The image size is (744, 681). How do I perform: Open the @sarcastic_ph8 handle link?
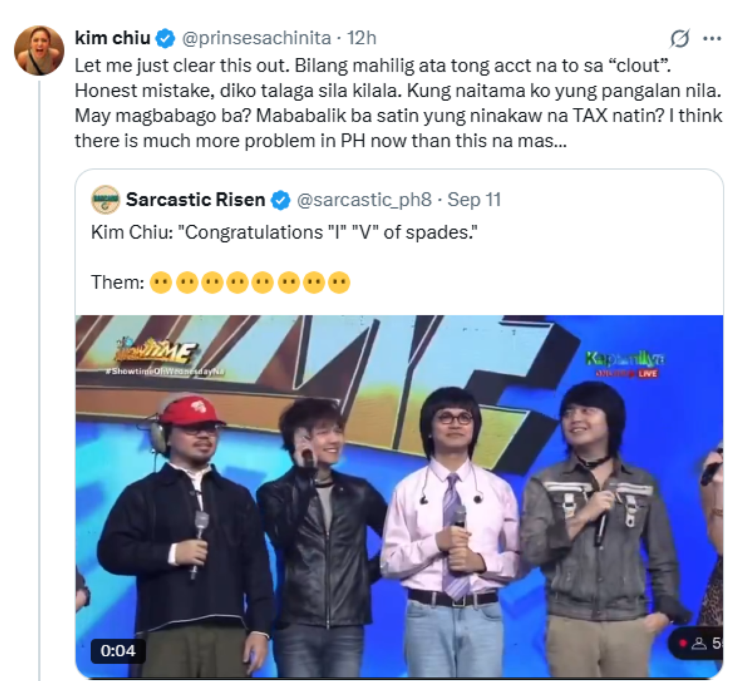[364, 200]
